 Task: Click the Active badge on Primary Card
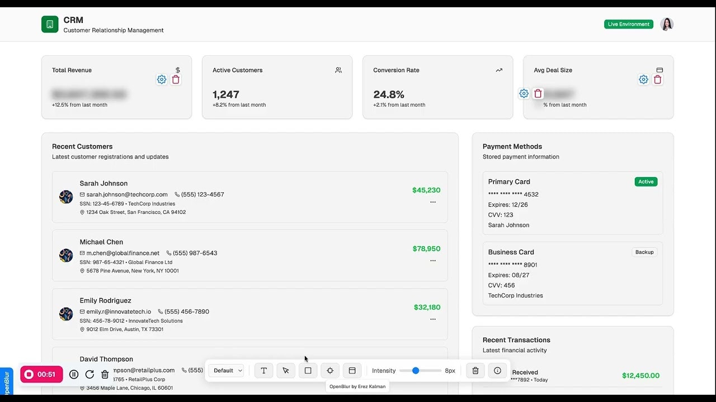pyautogui.click(x=646, y=182)
